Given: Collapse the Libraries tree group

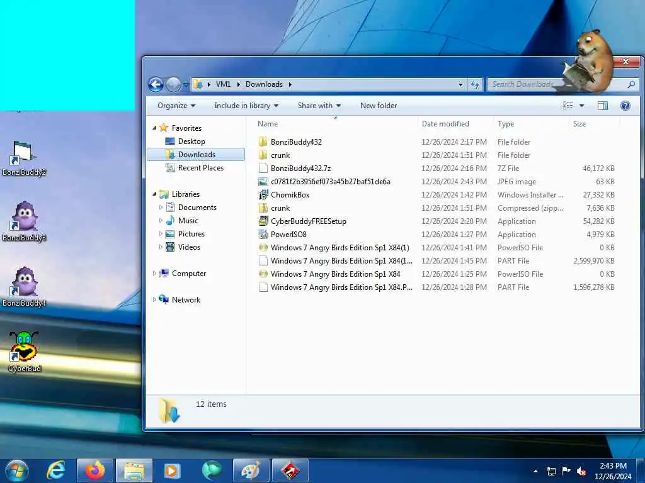Looking at the screenshot, I should (155, 194).
